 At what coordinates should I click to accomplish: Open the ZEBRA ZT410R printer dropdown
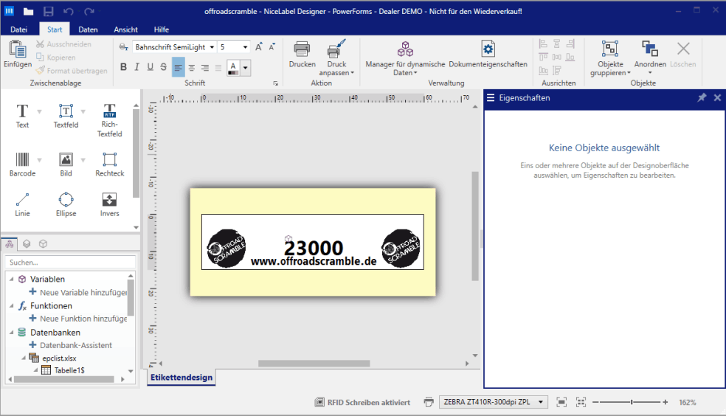[540, 402]
